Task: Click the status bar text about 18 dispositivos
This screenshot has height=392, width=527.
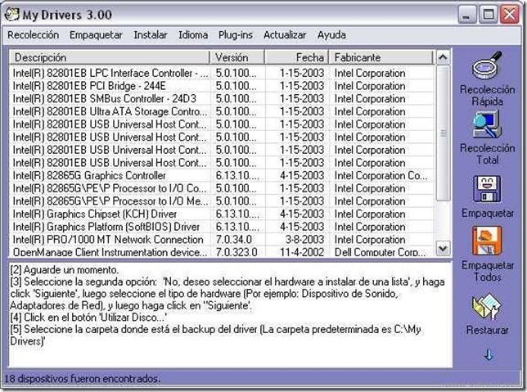Action: (83, 379)
